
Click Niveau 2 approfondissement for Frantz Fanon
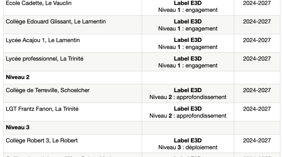tap(188, 116)
